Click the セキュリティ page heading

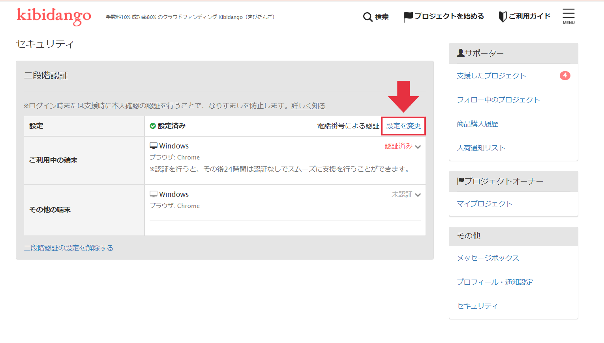pos(45,44)
